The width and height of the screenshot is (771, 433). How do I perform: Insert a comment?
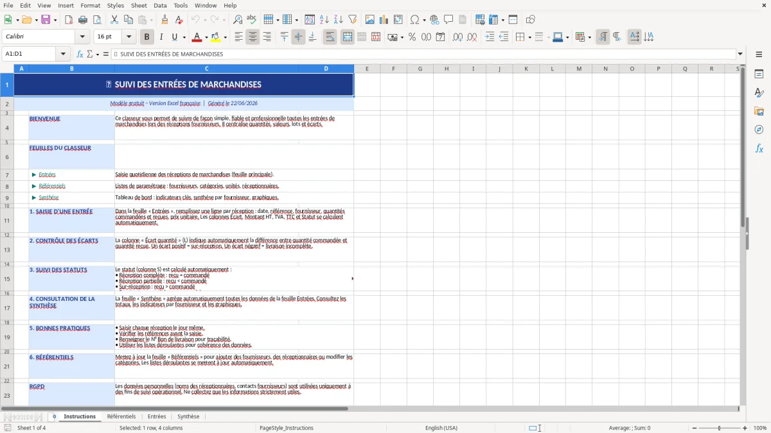(448, 20)
